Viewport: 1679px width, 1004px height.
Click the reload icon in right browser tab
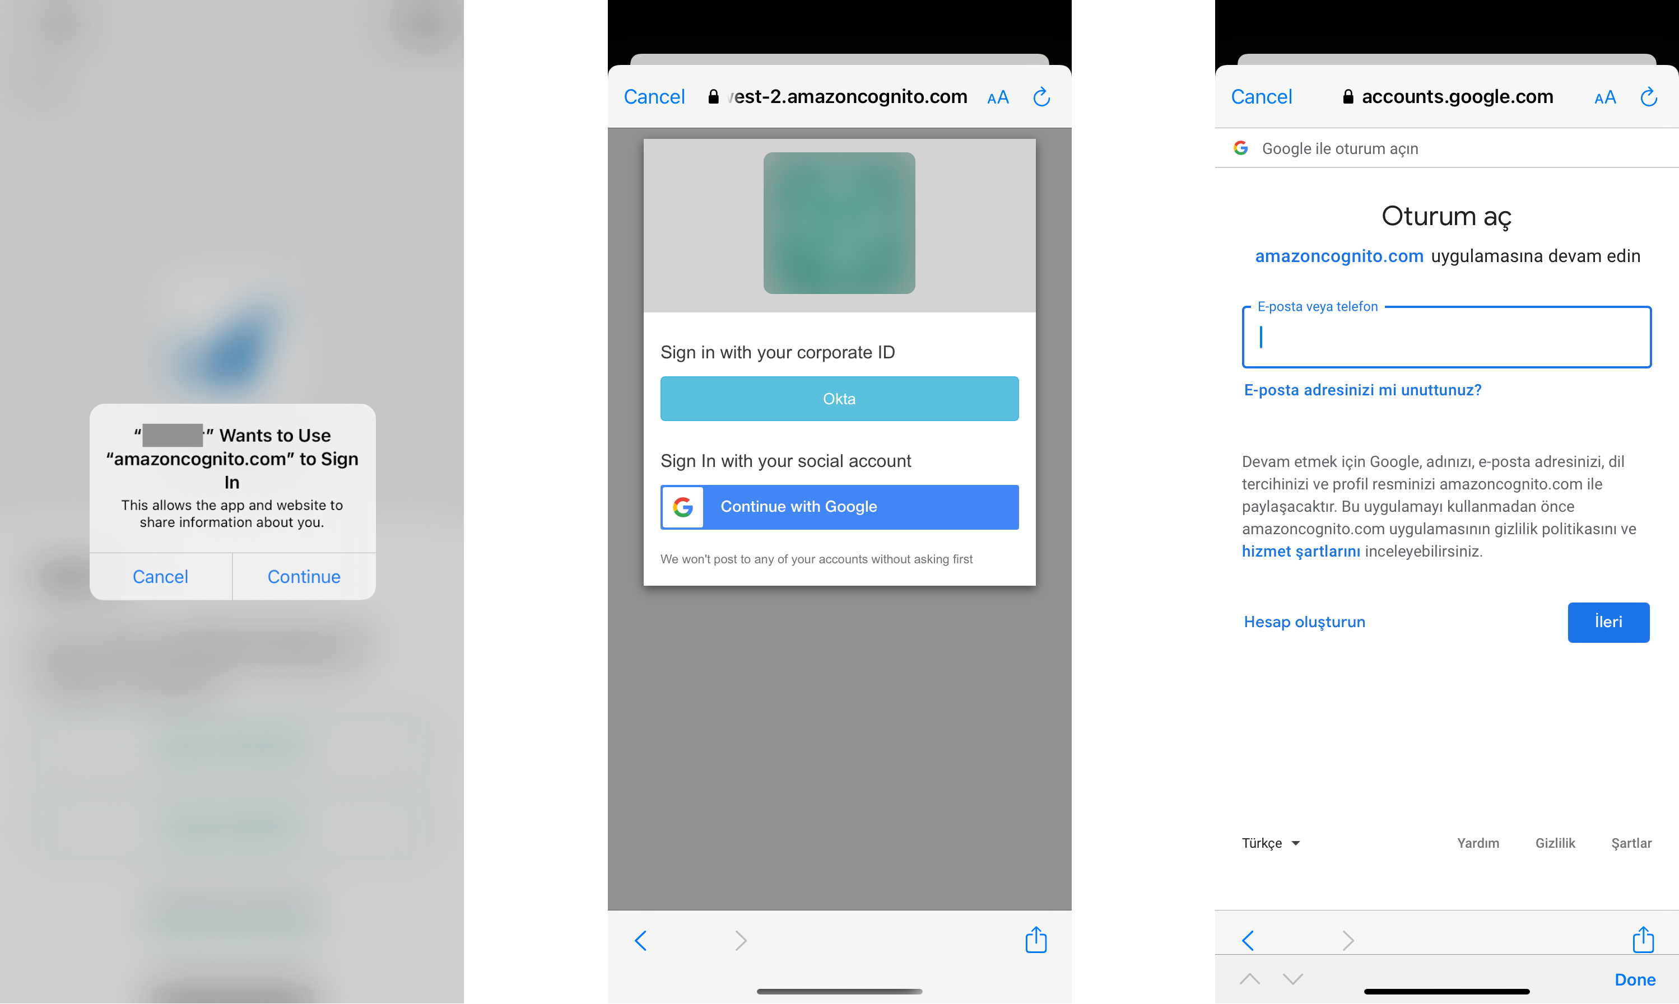point(1649,97)
